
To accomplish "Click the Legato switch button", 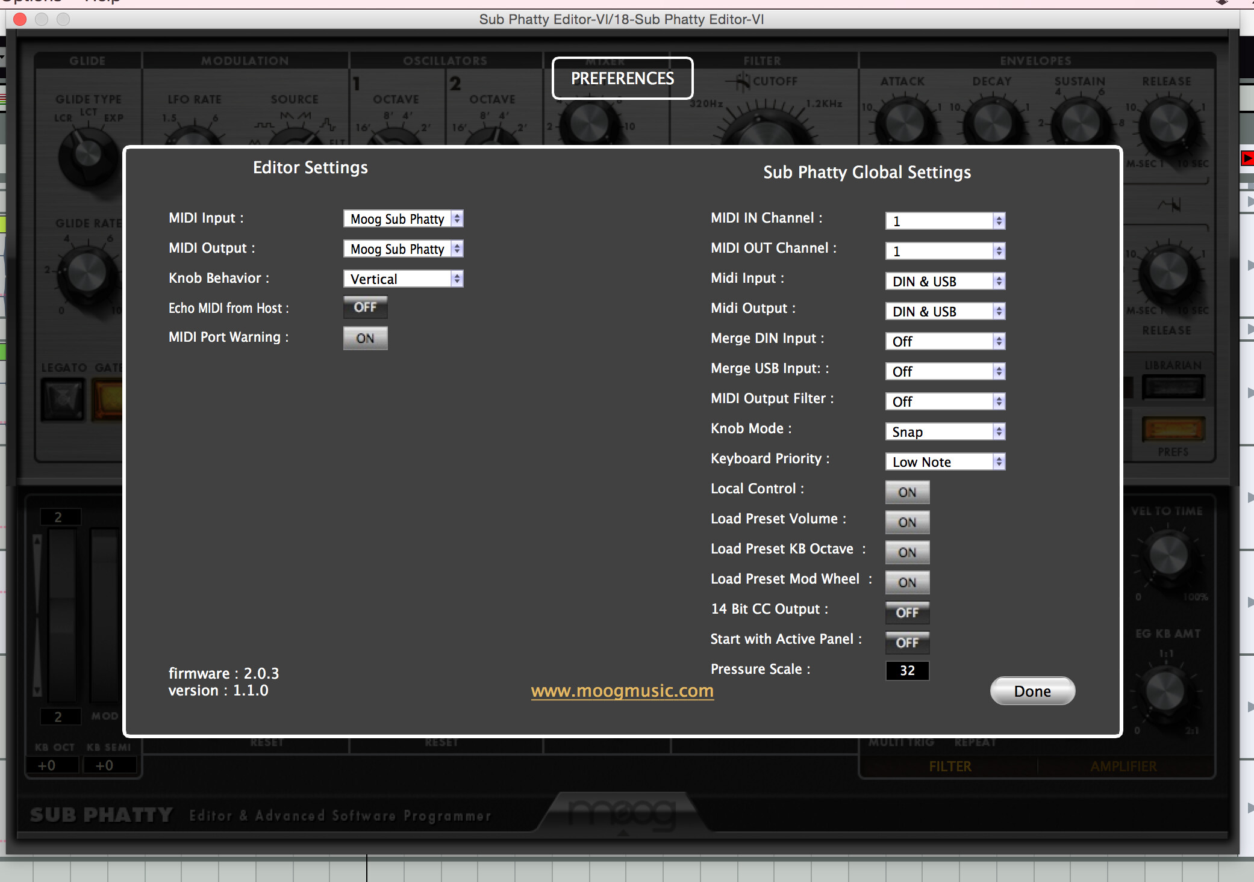I will [x=63, y=398].
